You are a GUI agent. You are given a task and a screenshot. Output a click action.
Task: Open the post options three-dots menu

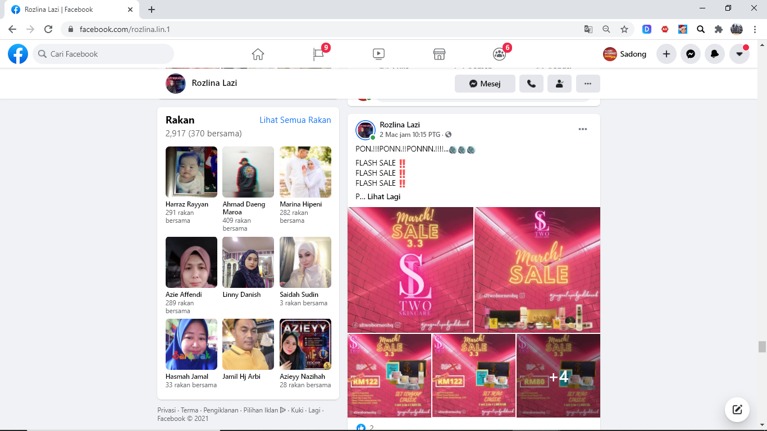coord(582,129)
